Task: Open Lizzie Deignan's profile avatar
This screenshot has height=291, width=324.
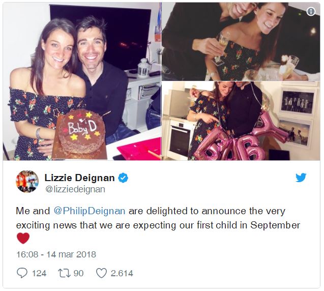Action: (27, 182)
